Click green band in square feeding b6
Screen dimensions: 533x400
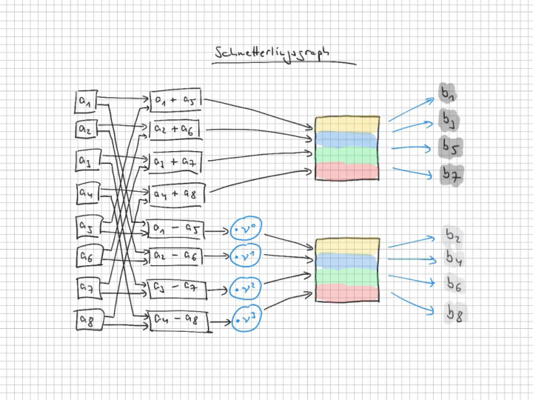[347, 277]
